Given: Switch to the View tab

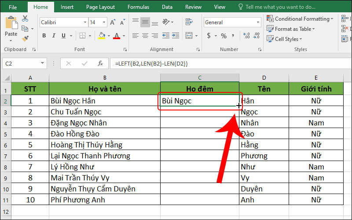Looking at the screenshot, I should pos(220,7).
